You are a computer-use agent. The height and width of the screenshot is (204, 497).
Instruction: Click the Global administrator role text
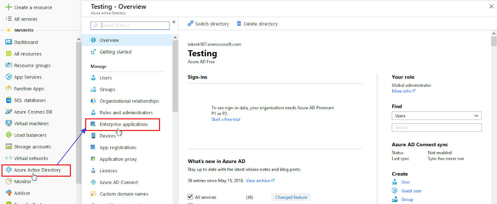point(412,85)
